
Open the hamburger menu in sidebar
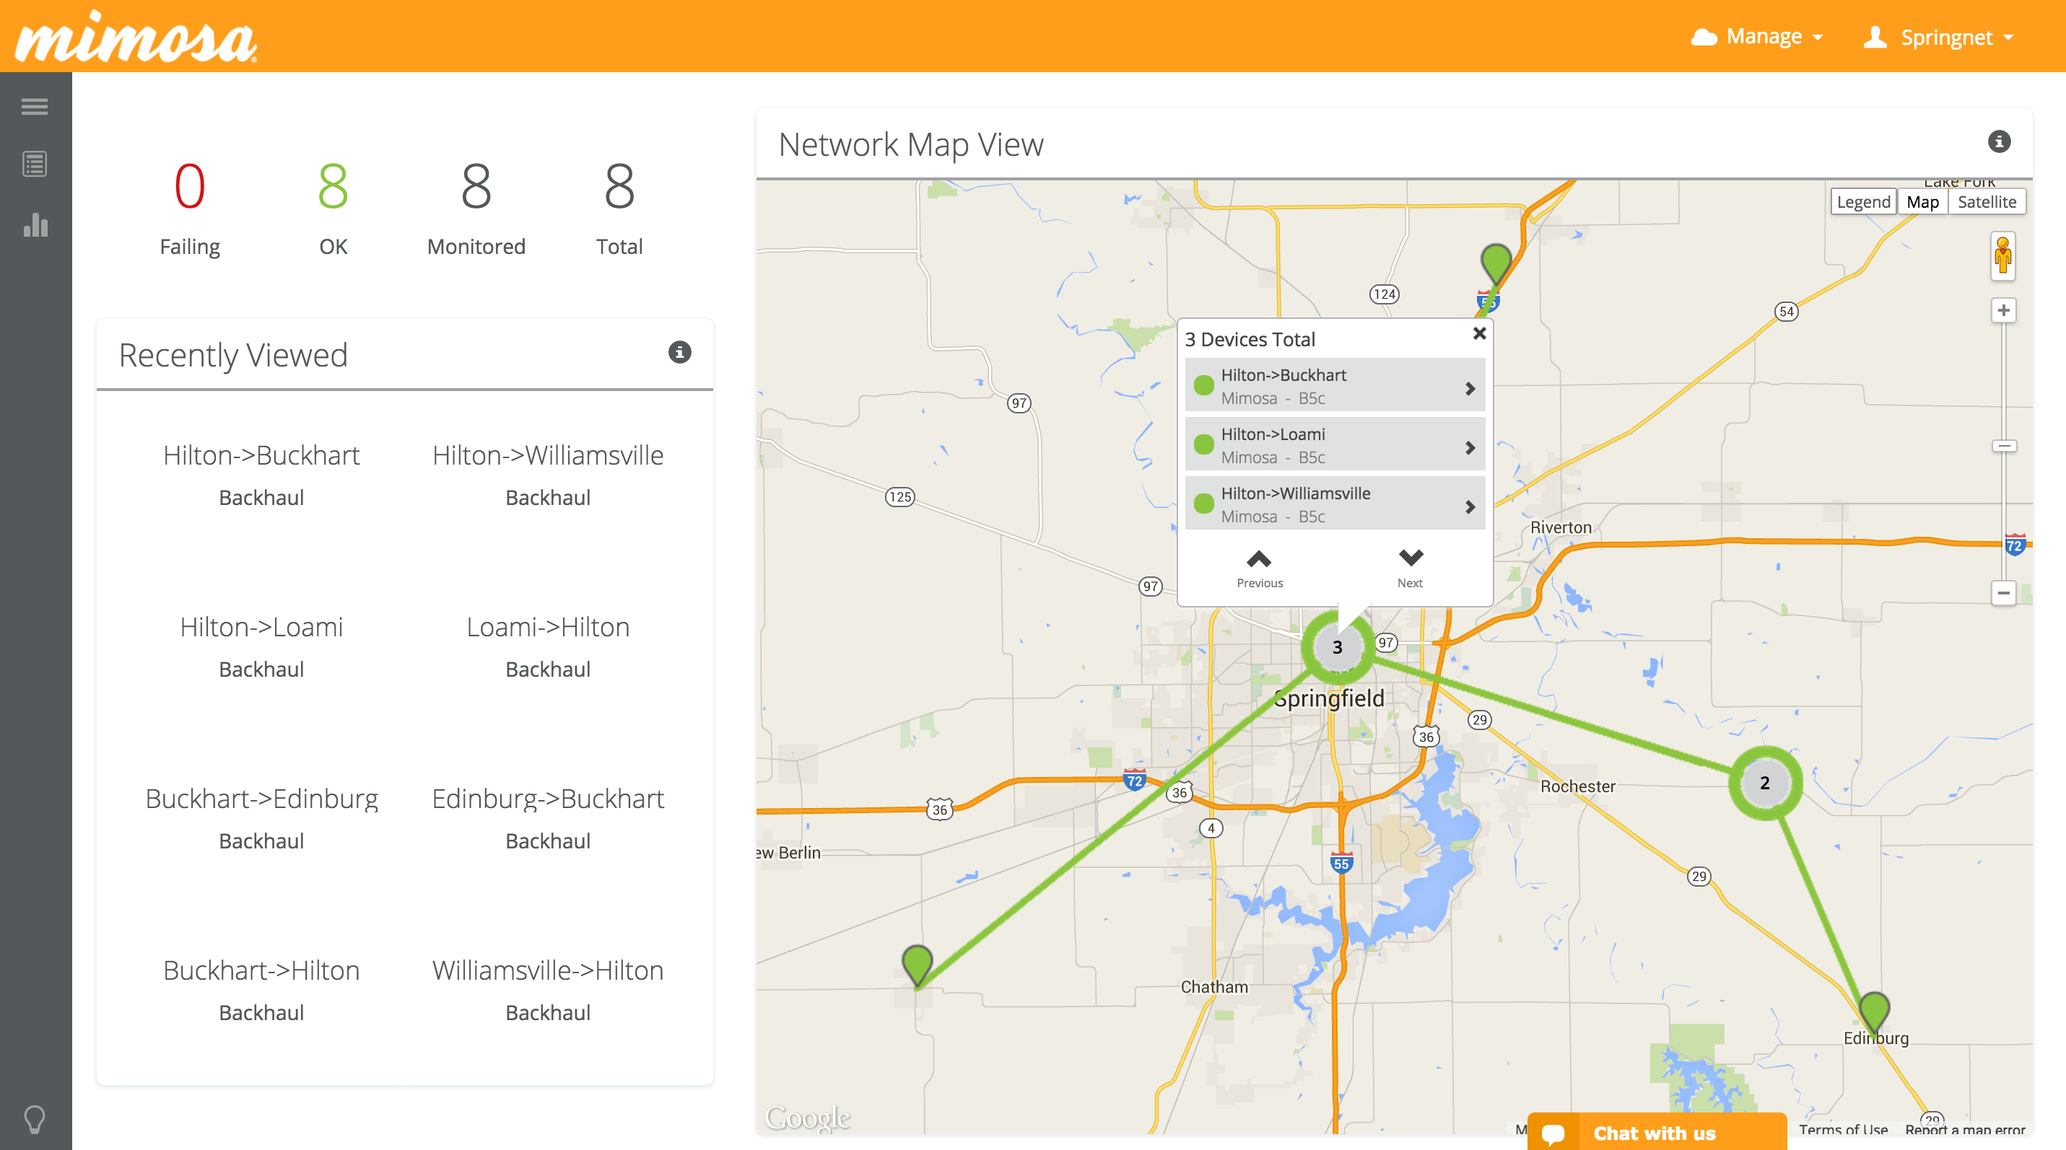pos(35,107)
